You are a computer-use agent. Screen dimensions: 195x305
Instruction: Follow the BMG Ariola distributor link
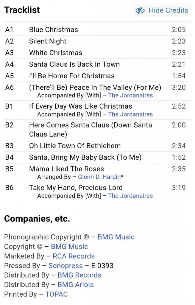[75, 285]
